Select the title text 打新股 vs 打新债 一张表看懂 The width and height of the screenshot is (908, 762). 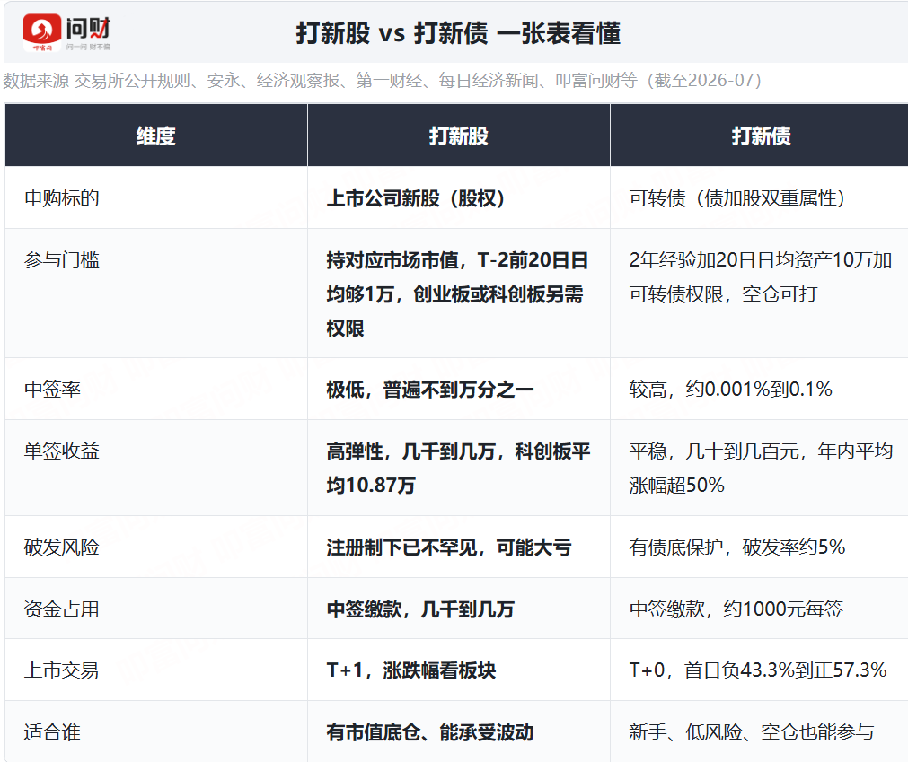458,33
